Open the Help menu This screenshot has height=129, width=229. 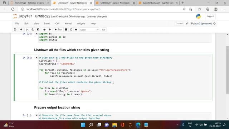tap(93, 24)
